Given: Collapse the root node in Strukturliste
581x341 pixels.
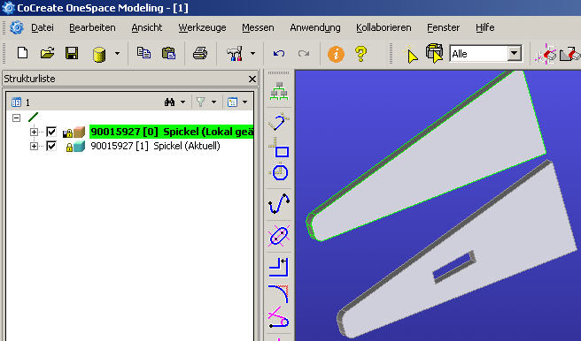Looking at the screenshot, I should [16, 117].
